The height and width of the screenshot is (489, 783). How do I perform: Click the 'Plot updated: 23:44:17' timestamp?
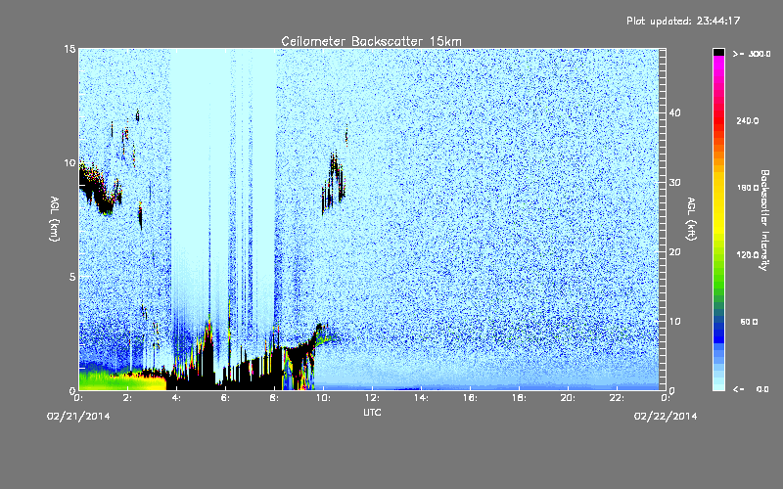point(683,21)
